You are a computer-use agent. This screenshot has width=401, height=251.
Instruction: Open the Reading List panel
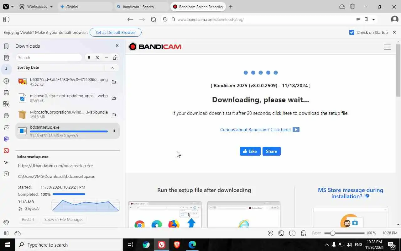(6, 58)
